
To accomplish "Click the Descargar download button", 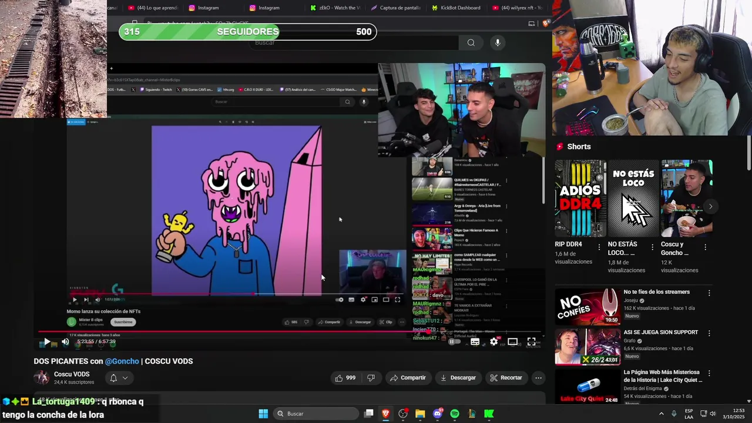I will click(458, 378).
